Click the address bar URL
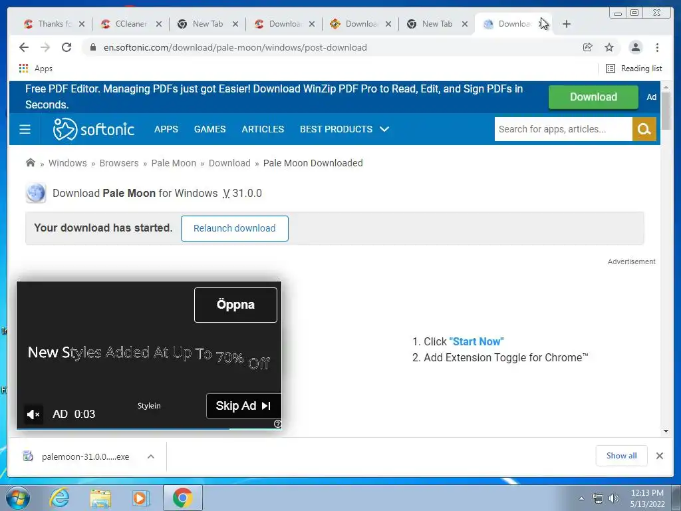681x511 pixels. click(x=235, y=47)
